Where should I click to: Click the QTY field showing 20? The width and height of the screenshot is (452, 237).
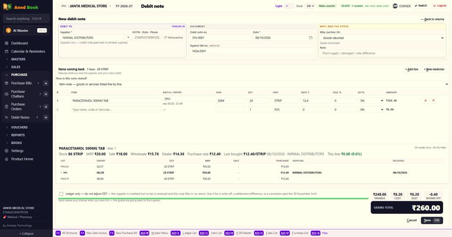coord(258,101)
